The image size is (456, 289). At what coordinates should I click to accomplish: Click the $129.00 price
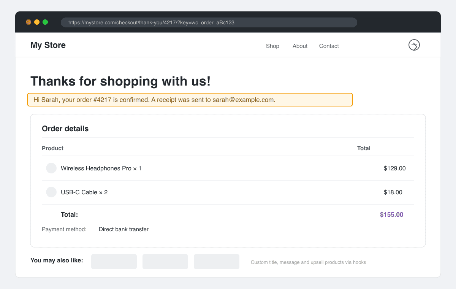[x=394, y=168]
